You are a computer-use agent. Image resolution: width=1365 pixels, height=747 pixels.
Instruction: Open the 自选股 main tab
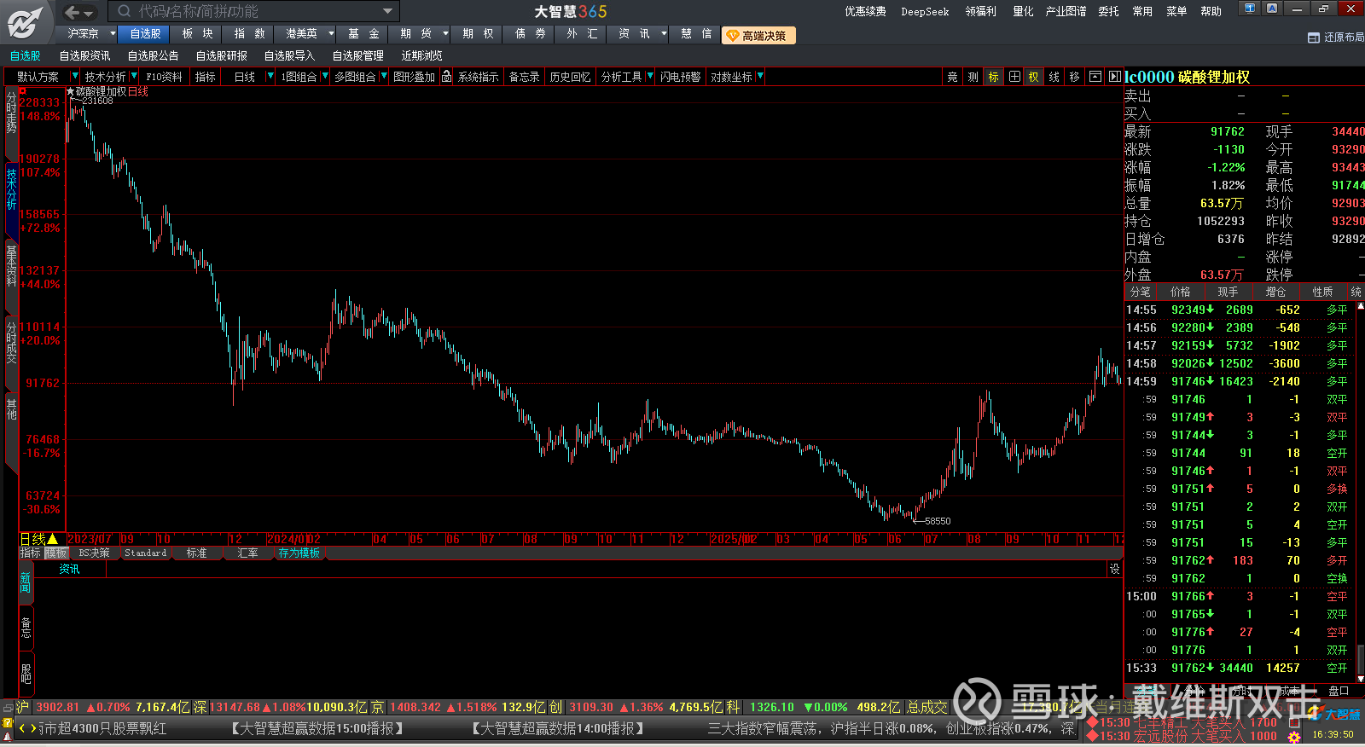[x=145, y=34]
